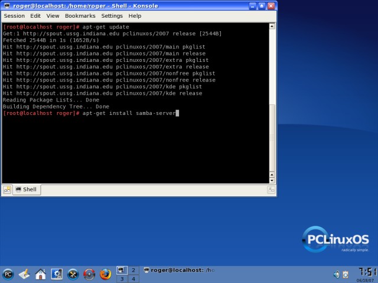Click the Konsole window menu icon in the title bar
The height and width of the screenshot is (283, 378).
7,5
